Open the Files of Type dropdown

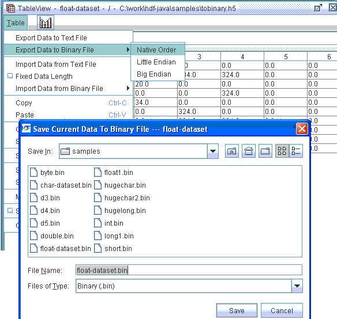pyautogui.click(x=297, y=286)
